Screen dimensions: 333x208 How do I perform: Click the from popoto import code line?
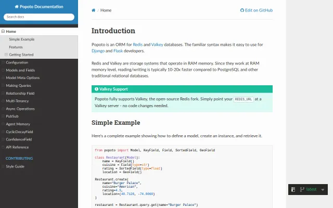155,150
